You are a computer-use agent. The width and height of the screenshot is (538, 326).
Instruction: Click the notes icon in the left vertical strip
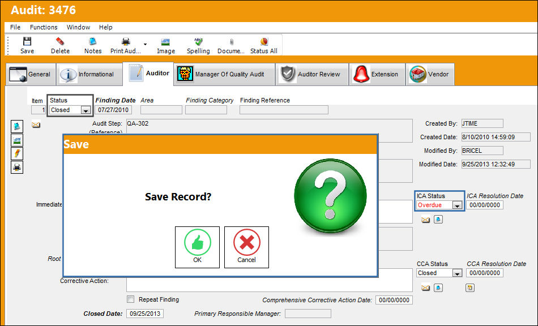click(x=17, y=126)
